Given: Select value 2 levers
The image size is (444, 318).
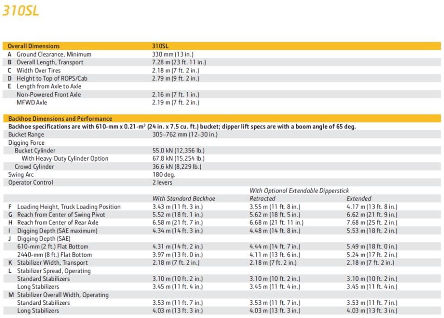Looking at the screenshot, I should point(162,182).
